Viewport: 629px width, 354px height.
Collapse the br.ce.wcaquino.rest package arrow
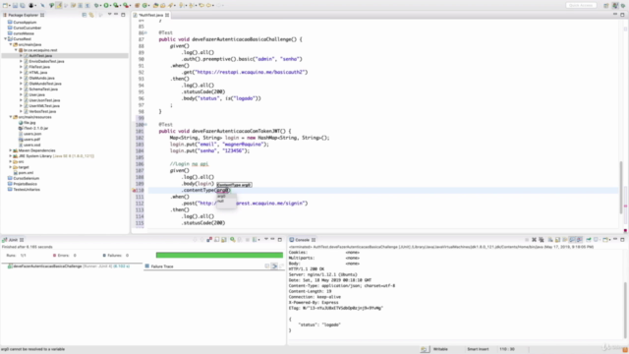pos(16,50)
